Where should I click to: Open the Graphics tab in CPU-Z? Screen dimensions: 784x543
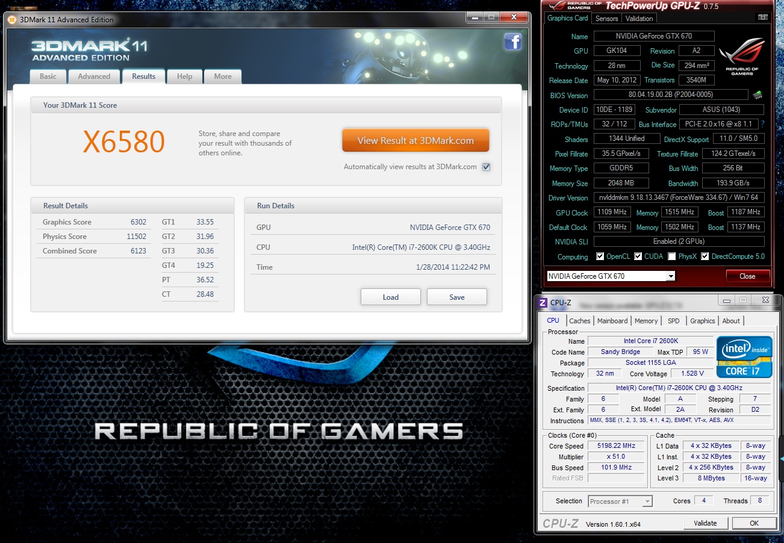click(x=703, y=321)
